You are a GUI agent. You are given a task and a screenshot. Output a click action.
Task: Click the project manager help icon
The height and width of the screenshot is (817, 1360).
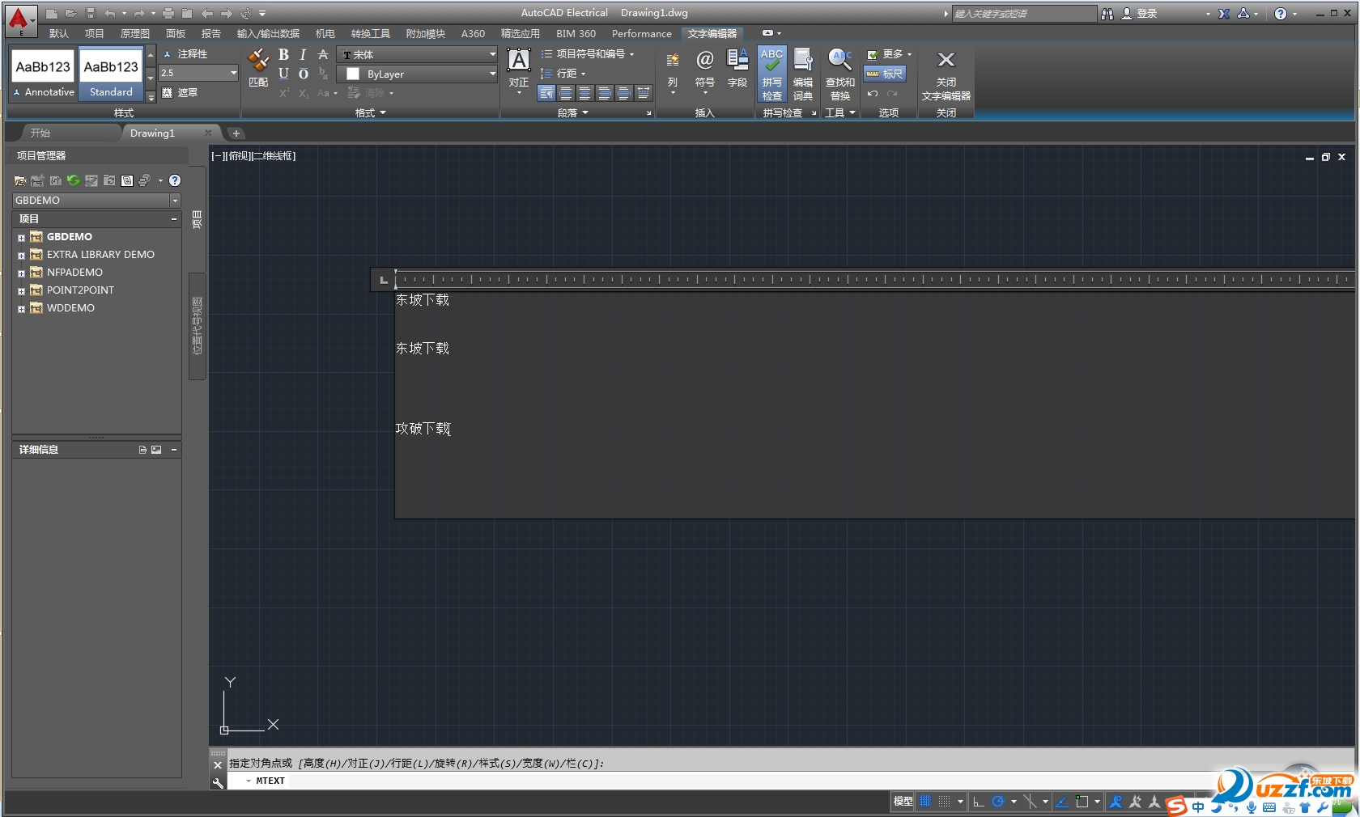click(175, 180)
